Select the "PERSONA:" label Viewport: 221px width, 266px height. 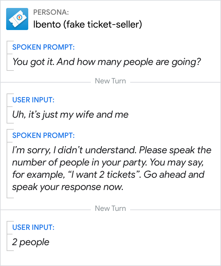[51, 13]
